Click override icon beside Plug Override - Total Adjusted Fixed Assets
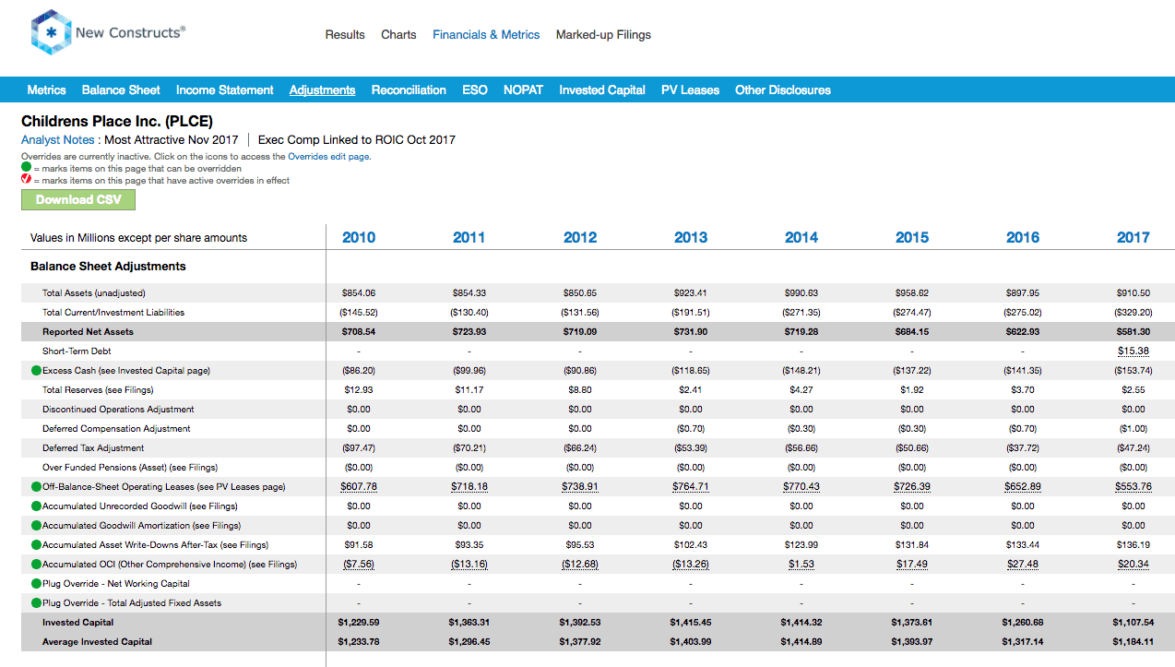Image resolution: width=1175 pixels, height=667 pixels. pyautogui.click(x=36, y=603)
